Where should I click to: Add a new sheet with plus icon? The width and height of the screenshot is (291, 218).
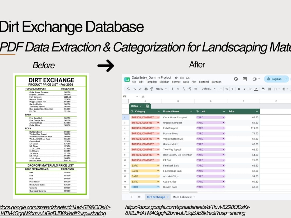132,197
